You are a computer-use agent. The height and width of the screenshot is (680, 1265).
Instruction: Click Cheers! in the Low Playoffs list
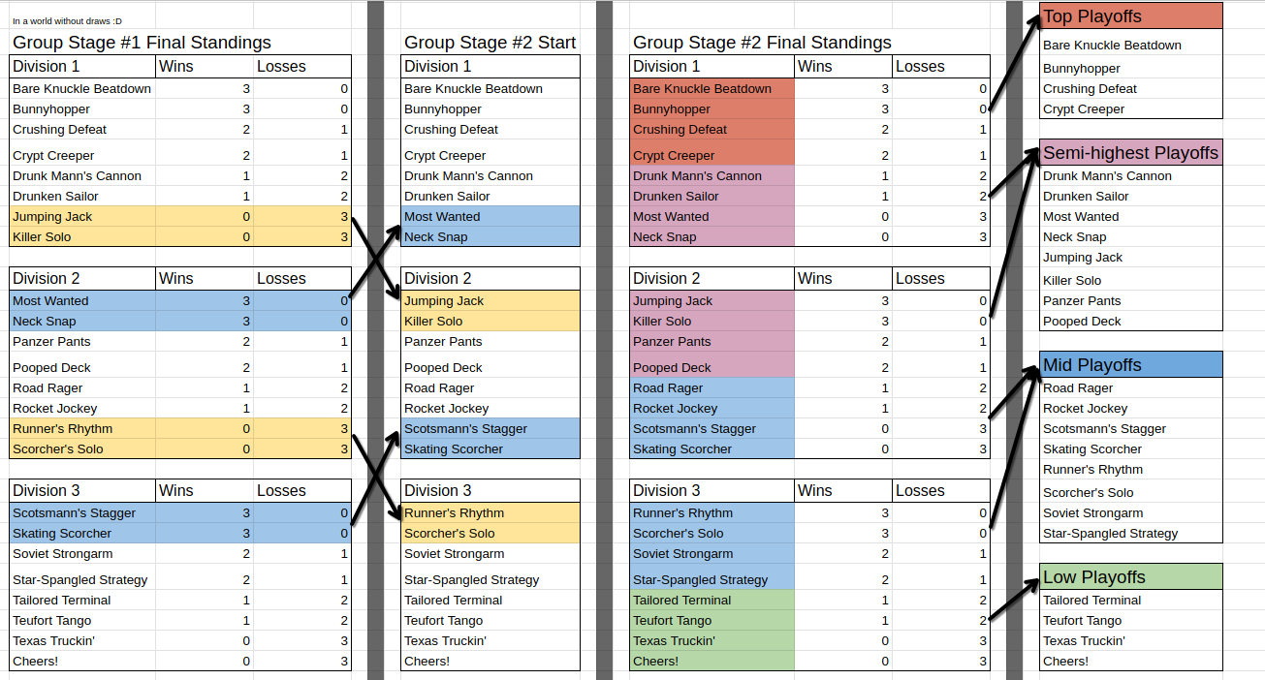[x=1065, y=662]
